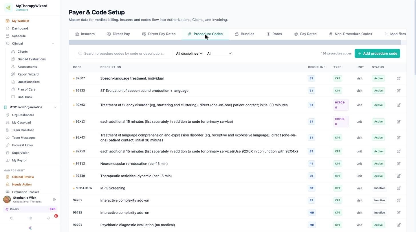Open Goal Bank in the sidebar
This screenshot has width=416, height=232.
25,97
